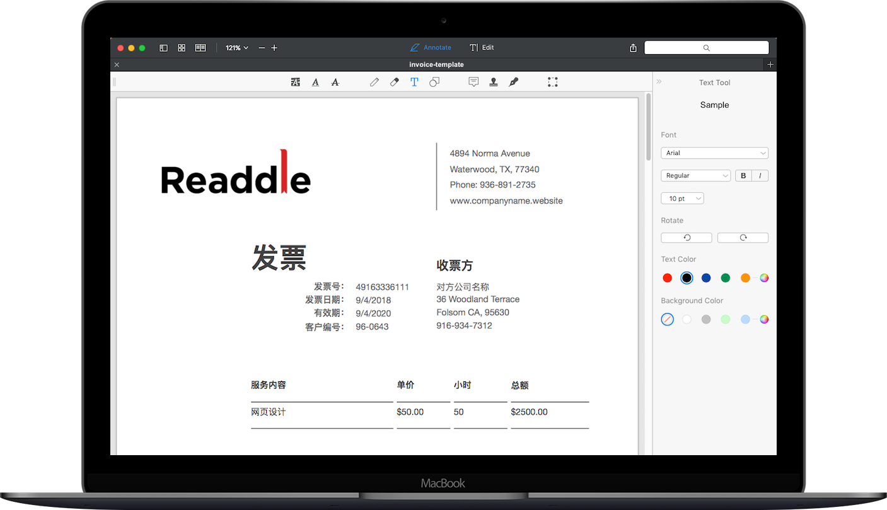The width and height of the screenshot is (887, 510).
Task: Collapse the Text Tool side panel
Action: (x=659, y=82)
